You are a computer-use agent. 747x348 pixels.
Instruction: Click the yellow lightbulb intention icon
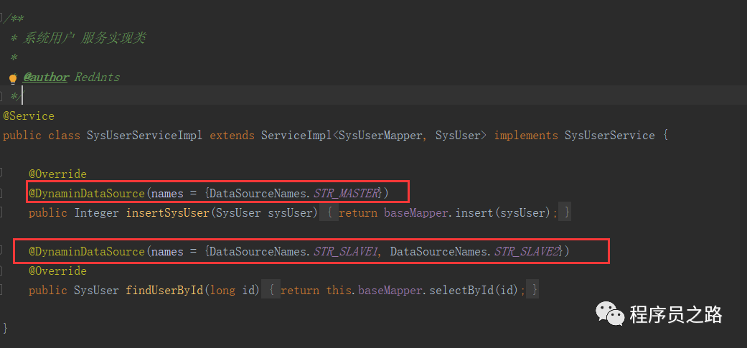(13, 78)
